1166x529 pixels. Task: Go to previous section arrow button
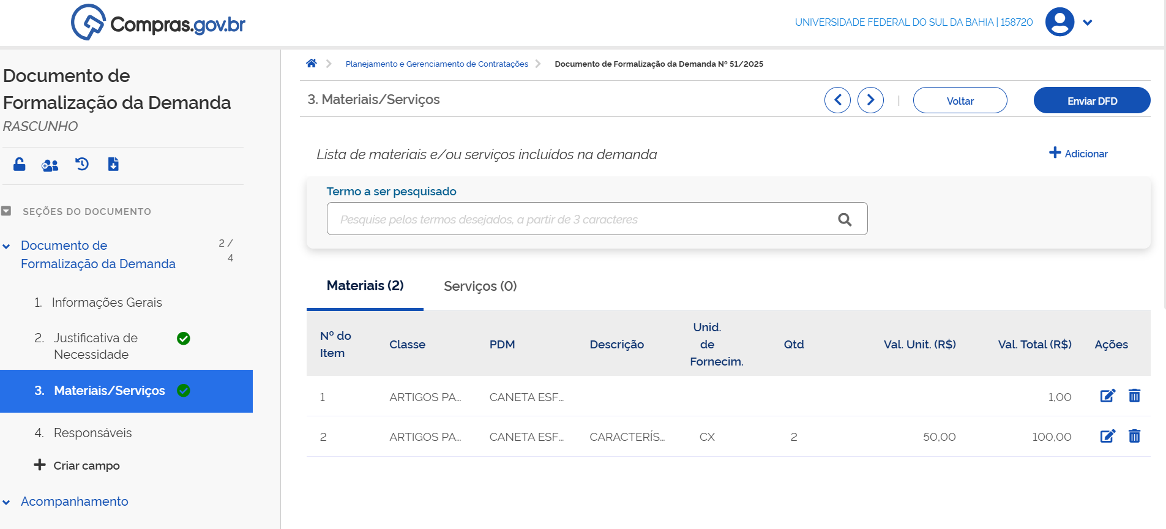point(837,100)
